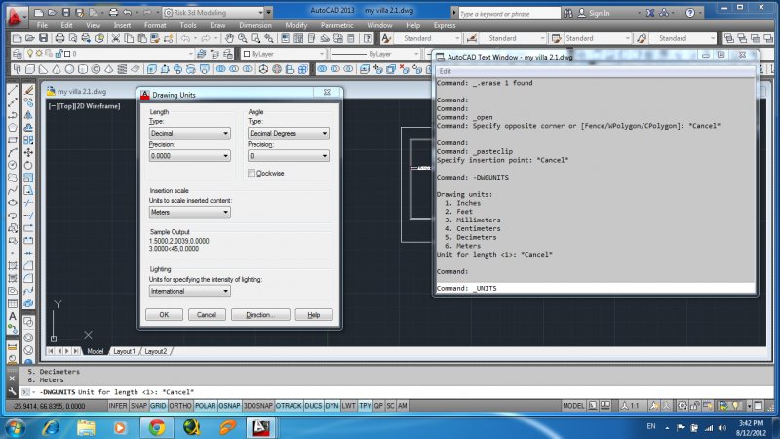Click the Text Style icon next to Standard
780x439 pixels.
click(386, 38)
